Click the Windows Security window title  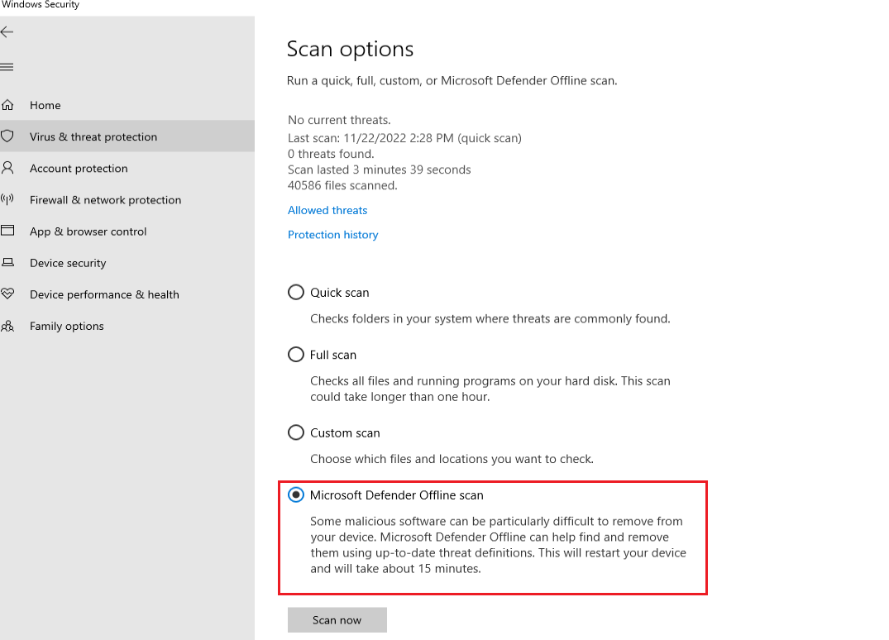[x=40, y=4]
